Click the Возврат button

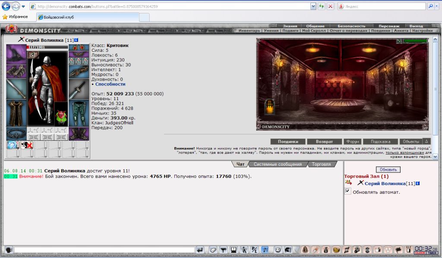pos(325,142)
